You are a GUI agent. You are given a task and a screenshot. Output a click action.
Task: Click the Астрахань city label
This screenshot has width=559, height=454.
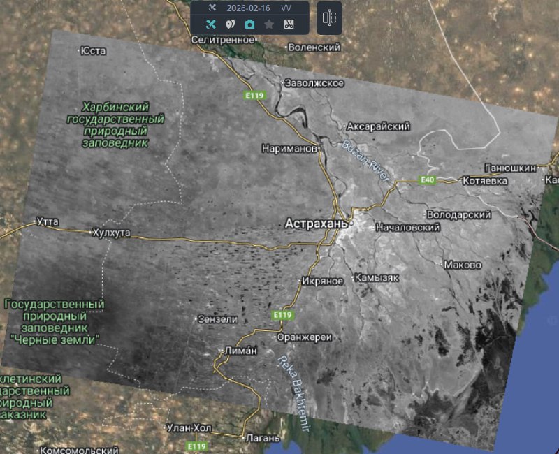coord(316,224)
